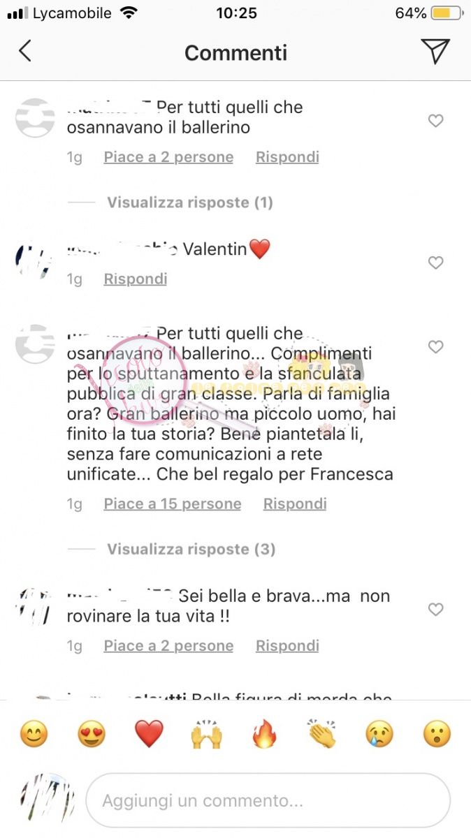The height and width of the screenshot is (838, 471).
Task: Like the Valentin heart comment
Action: (435, 263)
